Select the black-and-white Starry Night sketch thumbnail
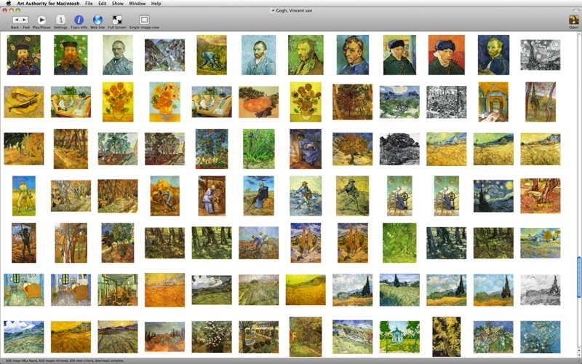 coord(540,55)
